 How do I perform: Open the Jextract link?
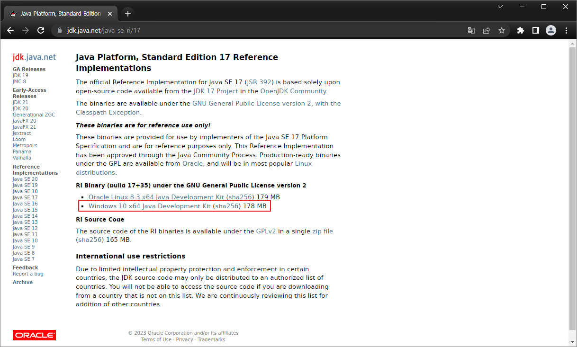click(x=22, y=133)
